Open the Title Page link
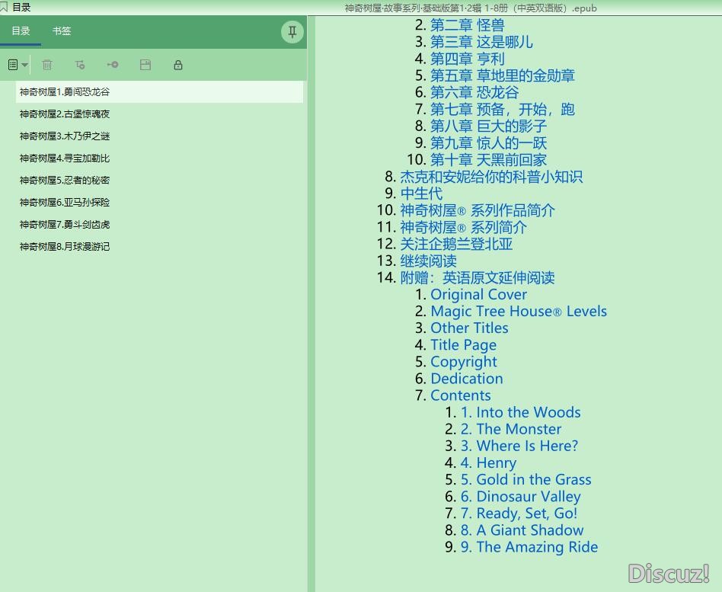This screenshot has height=592, width=722. (464, 345)
